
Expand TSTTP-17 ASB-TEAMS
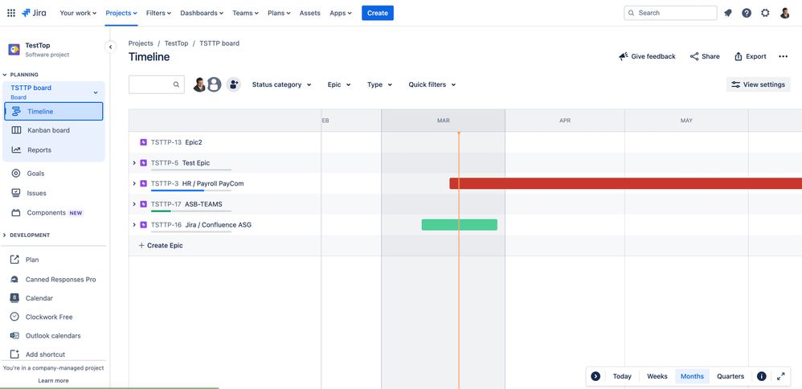[134, 203]
